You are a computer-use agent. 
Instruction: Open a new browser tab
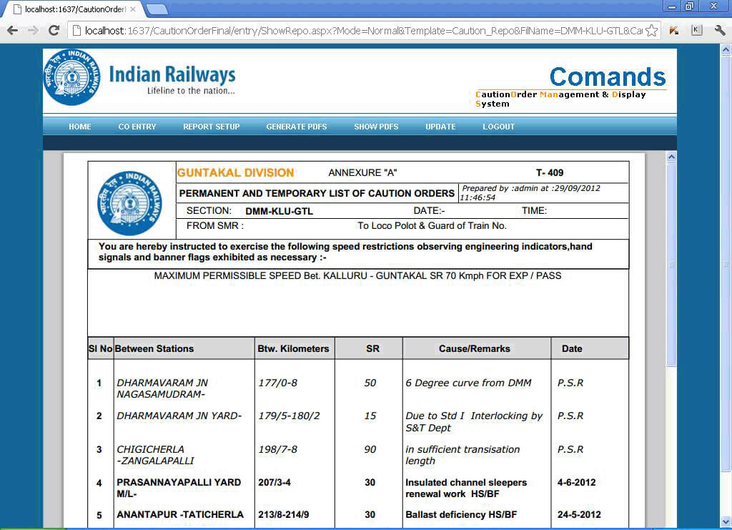(157, 9)
